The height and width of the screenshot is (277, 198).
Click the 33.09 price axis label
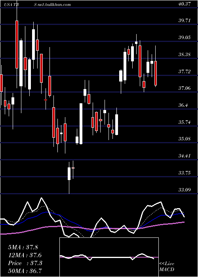(184, 190)
